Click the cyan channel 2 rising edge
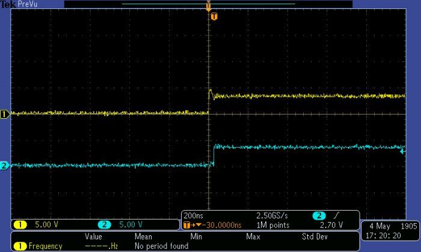The image size is (421, 252). pos(214,155)
